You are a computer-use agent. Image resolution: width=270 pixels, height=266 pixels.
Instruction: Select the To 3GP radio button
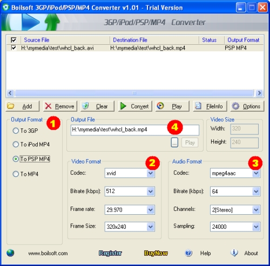click(x=16, y=131)
